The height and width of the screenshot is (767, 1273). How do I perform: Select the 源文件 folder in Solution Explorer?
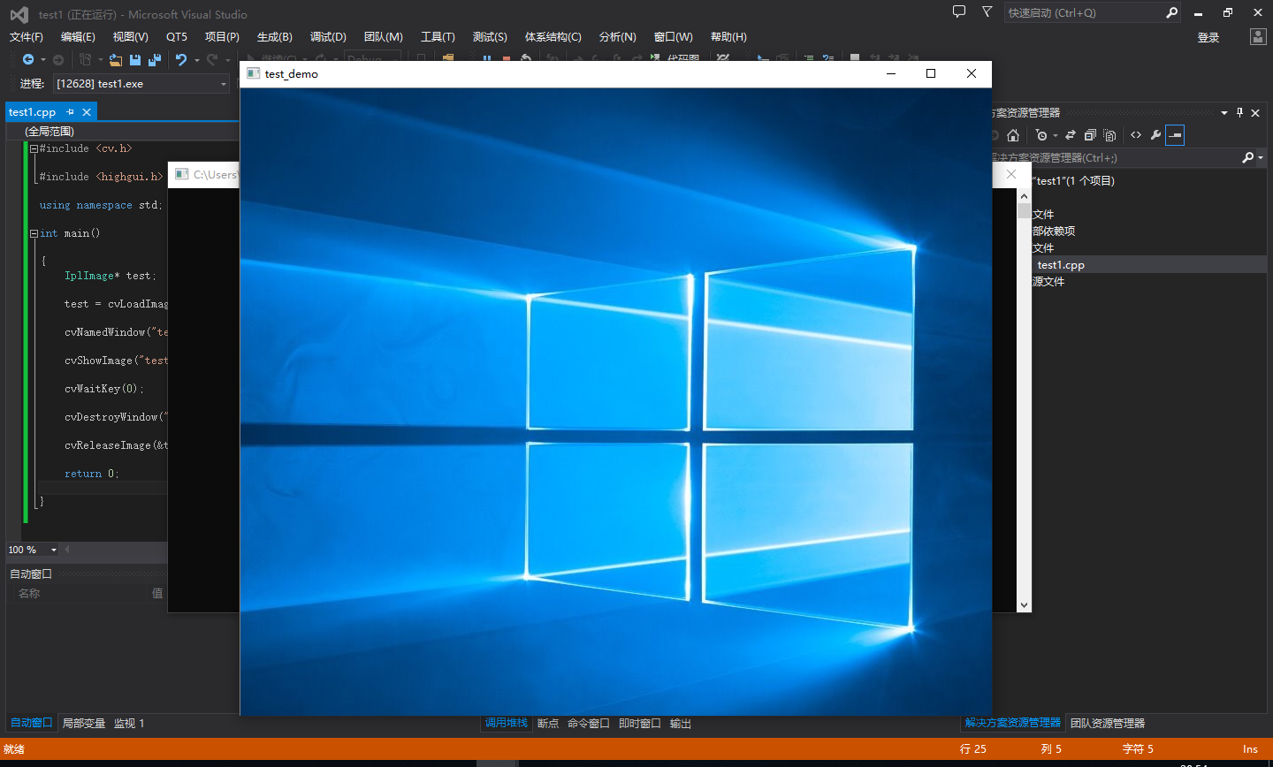click(1048, 281)
